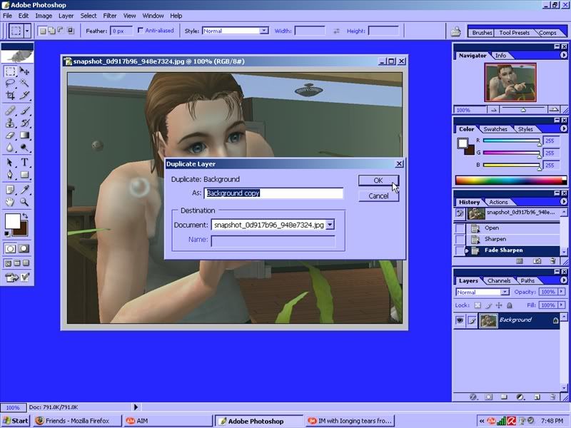Toggle Lock image pixels brush icon
The width and height of the screenshot is (571, 428).
(x=488, y=305)
